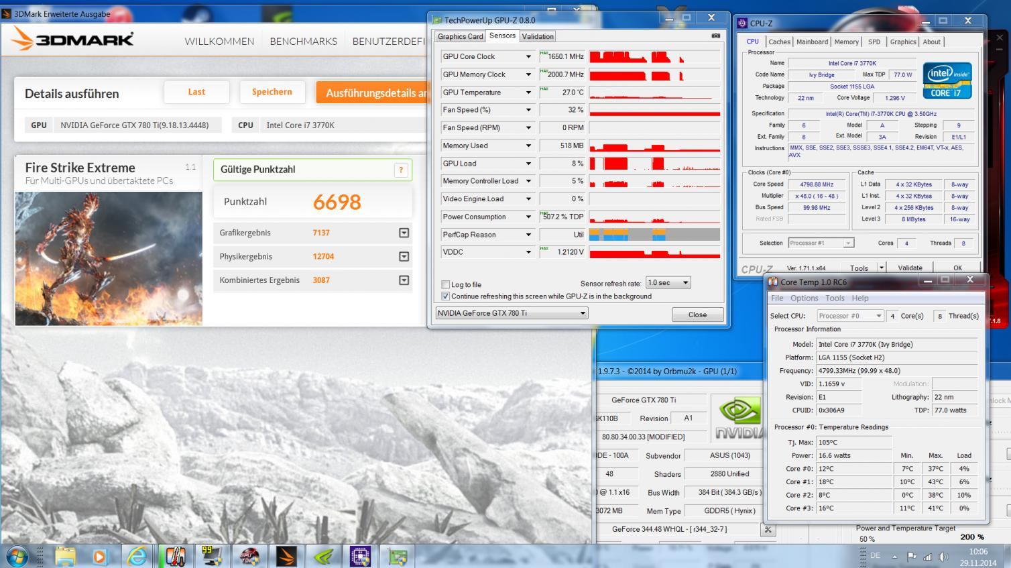Switch to 3DMark taskbar icon
This screenshot has height=568, width=1011.
pos(286,556)
